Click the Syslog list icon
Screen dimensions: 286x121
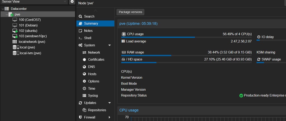point(84,96)
